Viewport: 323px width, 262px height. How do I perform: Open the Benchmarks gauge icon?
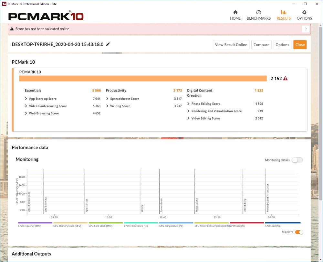tap(258, 12)
